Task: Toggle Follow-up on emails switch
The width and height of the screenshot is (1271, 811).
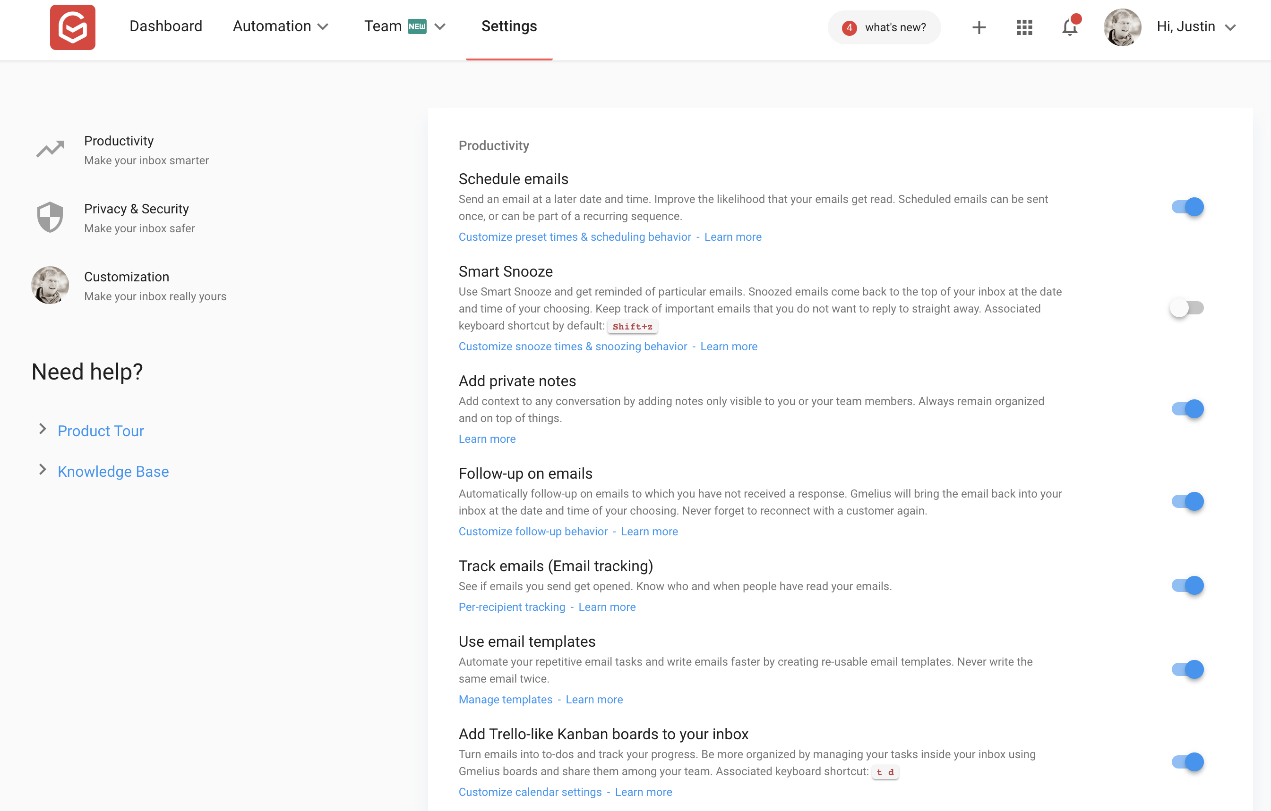Action: (1187, 501)
